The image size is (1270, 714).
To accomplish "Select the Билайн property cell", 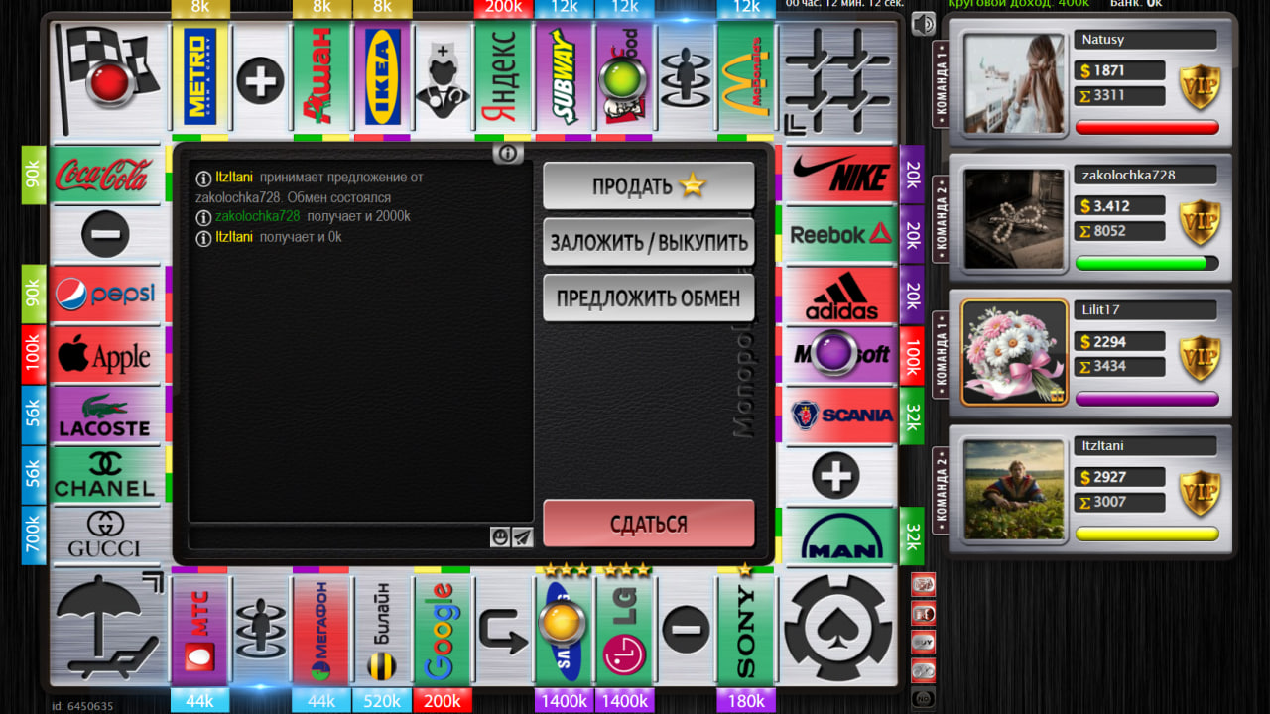I will tap(382, 629).
